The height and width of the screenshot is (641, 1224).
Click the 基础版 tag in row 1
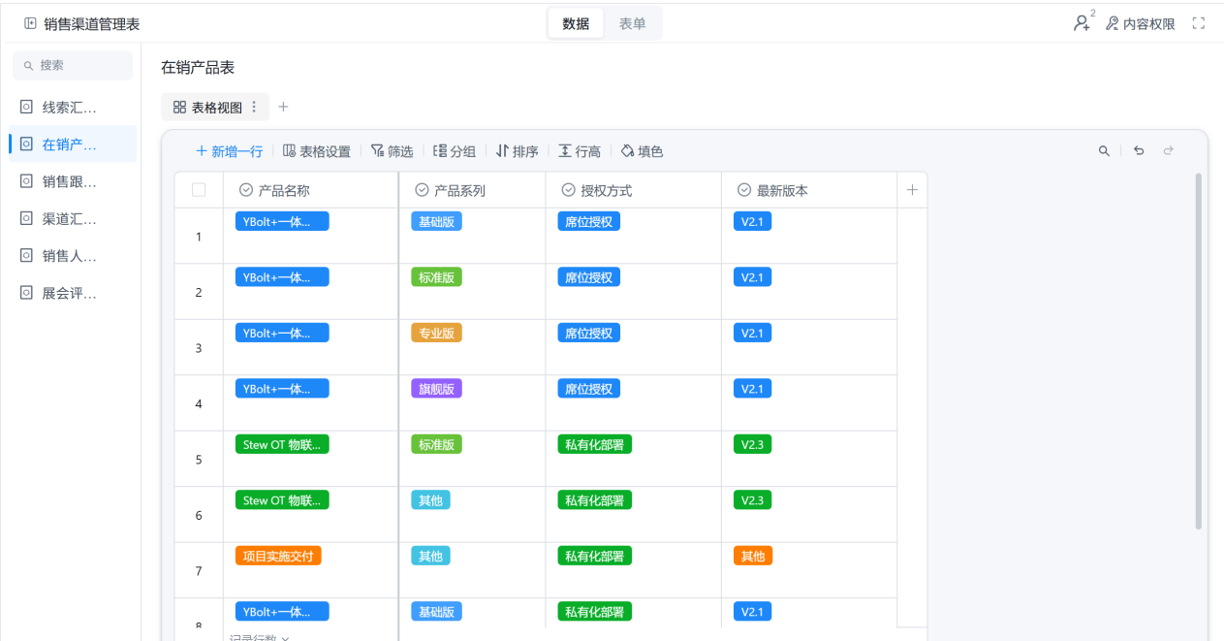(x=436, y=221)
